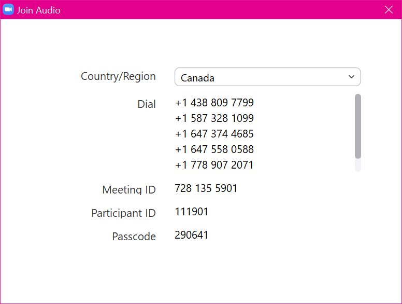Click the scrollbar track below the thumb
This screenshot has height=304, width=402.
click(358, 165)
